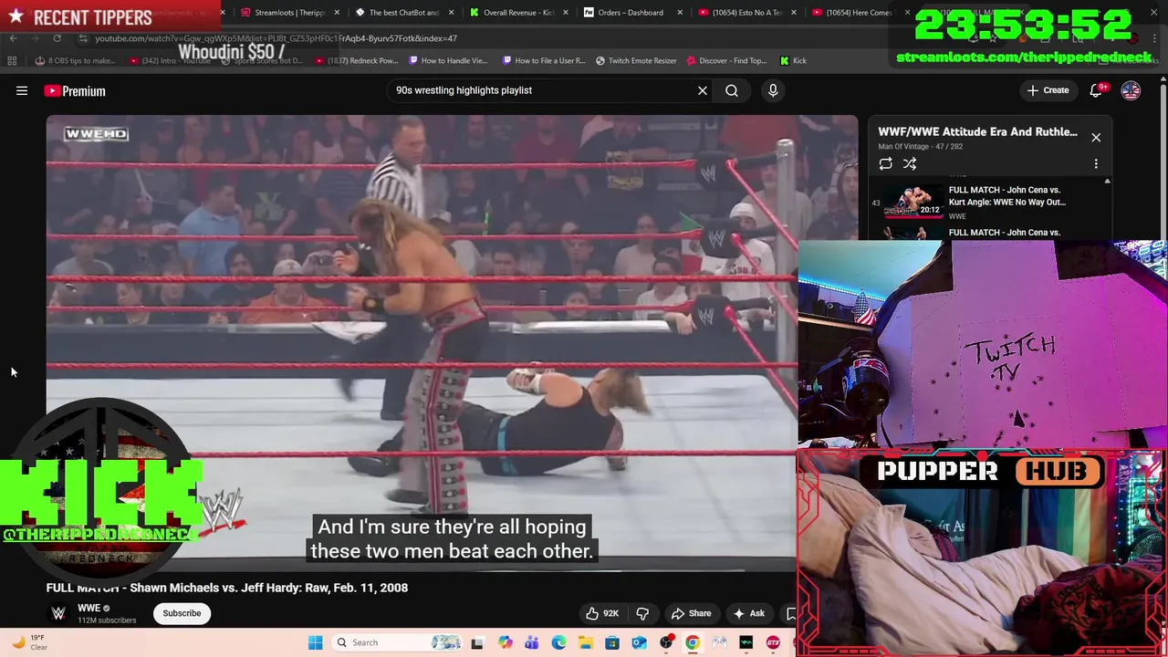Viewport: 1168px width, 657px height.
Task: Share the Shawn Michaels vs. Jeff Hardy video
Action: click(x=691, y=613)
